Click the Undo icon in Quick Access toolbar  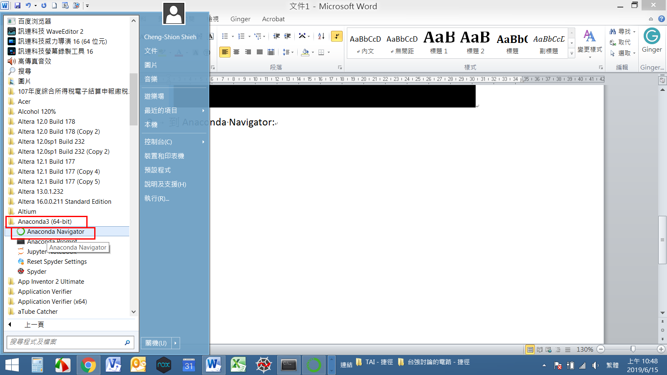click(x=28, y=5)
